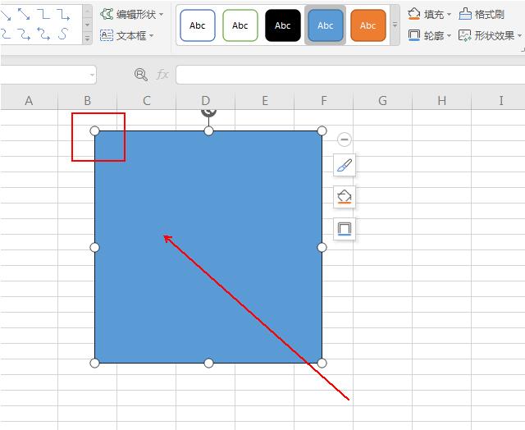Select column F header
Viewport: 525px width, 430px height.
pyautogui.click(x=324, y=100)
